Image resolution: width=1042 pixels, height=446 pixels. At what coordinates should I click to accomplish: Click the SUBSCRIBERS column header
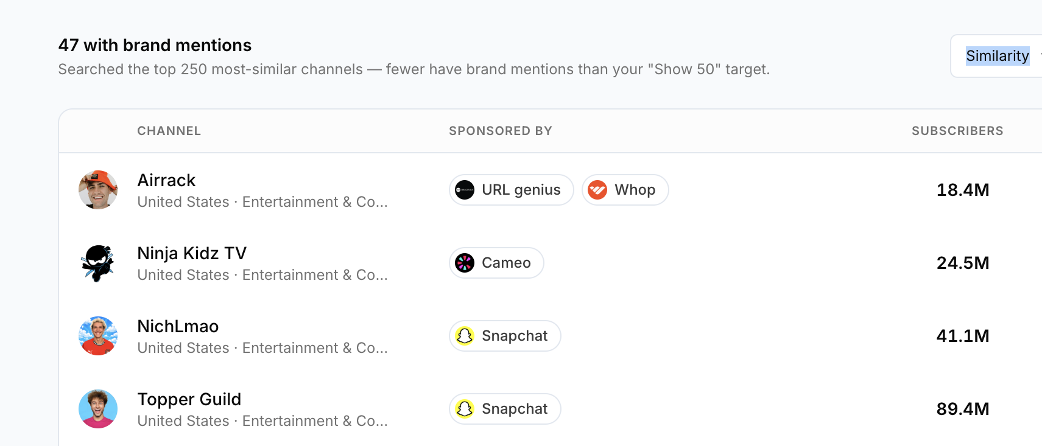click(x=957, y=131)
